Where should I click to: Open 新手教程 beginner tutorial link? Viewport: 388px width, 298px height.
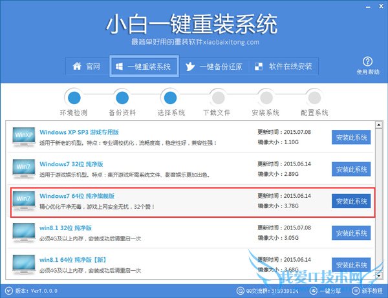point(372,291)
